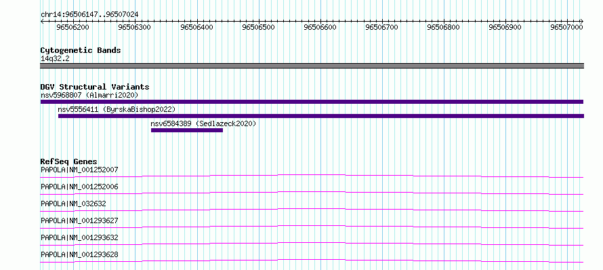Open transcript PAPOLA|NM_001293632
603x270 pixels.
(79, 237)
